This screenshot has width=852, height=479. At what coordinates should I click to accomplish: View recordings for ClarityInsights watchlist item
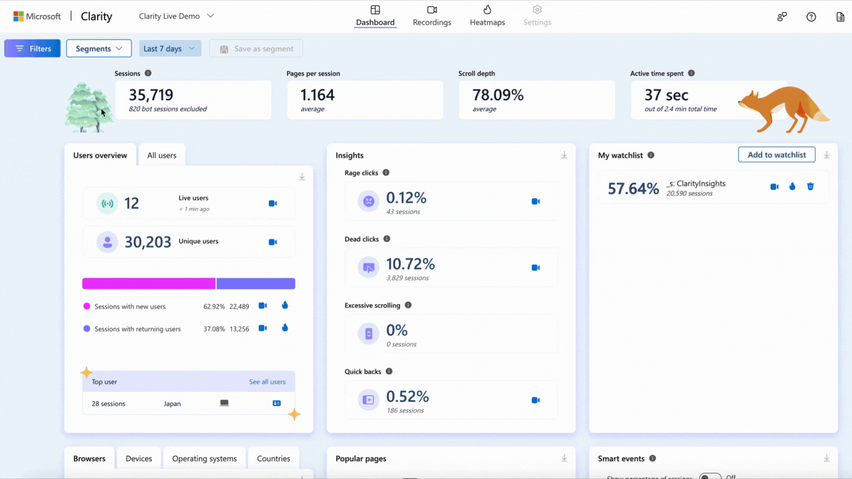pyautogui.click(x=774, y=187)
